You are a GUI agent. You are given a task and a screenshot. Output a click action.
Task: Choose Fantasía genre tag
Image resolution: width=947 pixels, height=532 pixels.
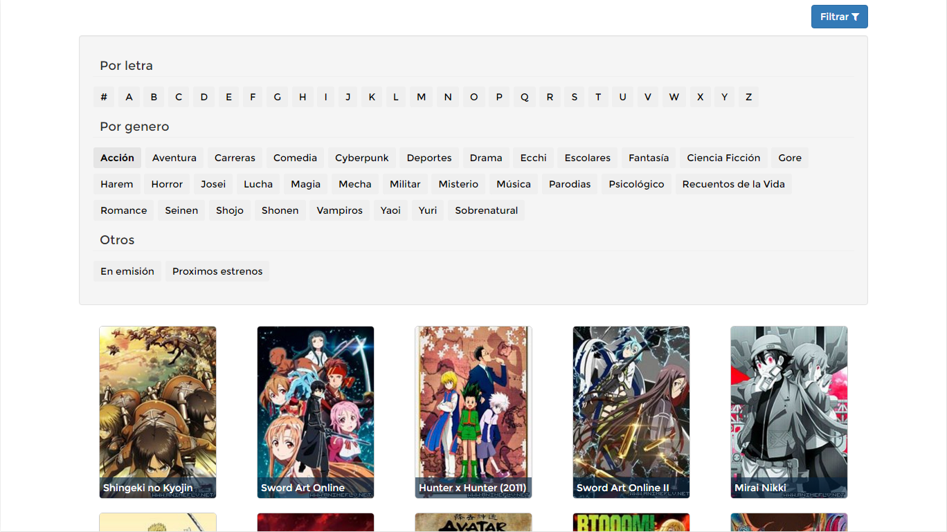[x=649, y=158]
